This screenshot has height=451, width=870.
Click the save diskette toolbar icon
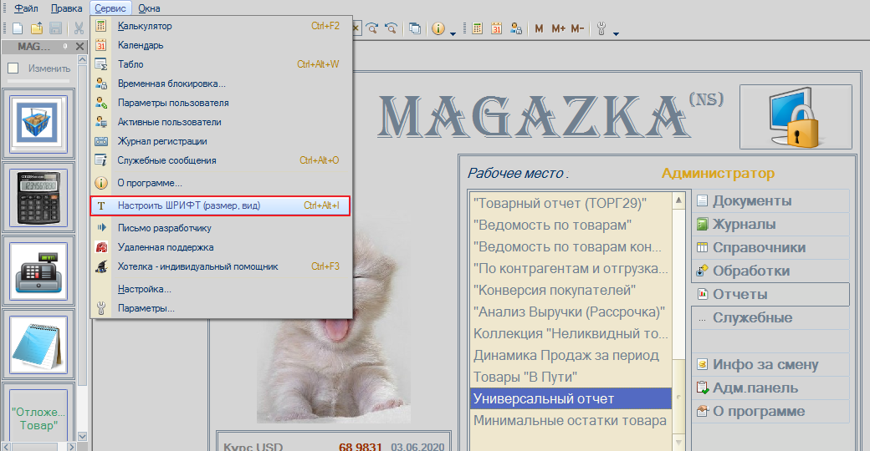(x=55, y=28)
